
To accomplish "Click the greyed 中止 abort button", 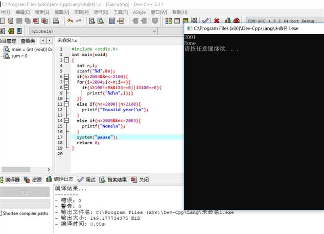I will pyautogui.click(x=24, y=192).
